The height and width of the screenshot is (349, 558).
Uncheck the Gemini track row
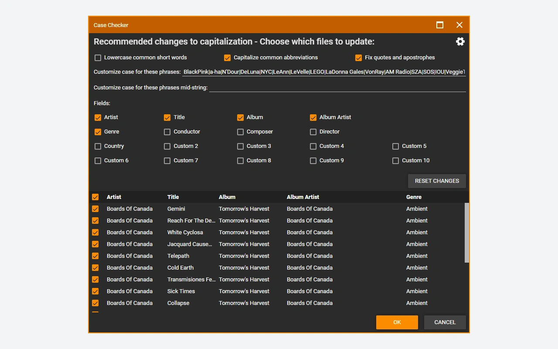coord(95,209)
